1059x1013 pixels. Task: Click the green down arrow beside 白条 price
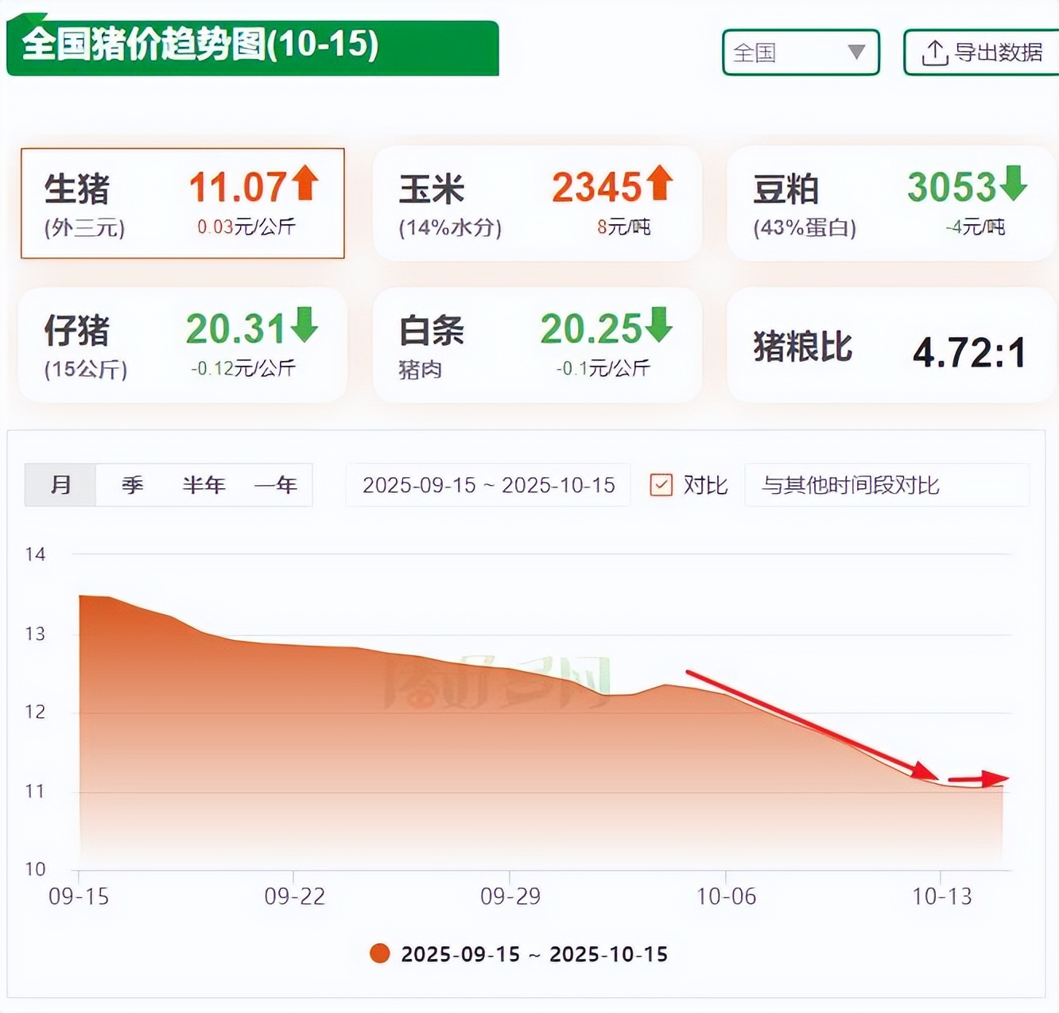click(658, 324)
